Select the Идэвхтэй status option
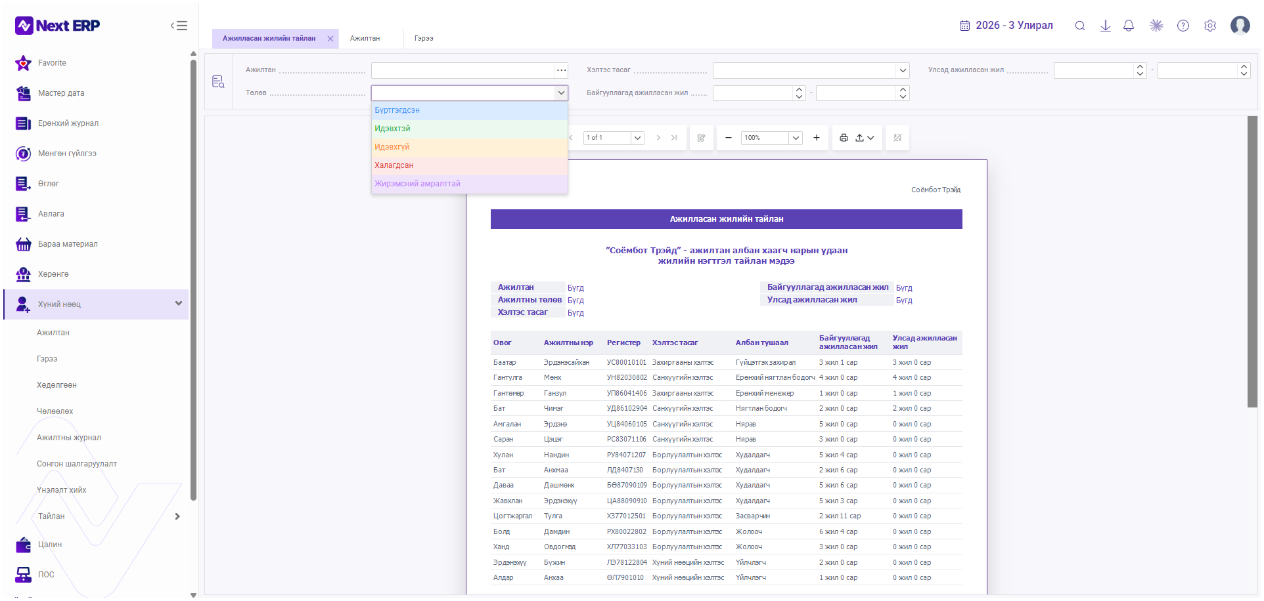Image resolution: width=1264 pixels, height=601 pixels. 469,129
